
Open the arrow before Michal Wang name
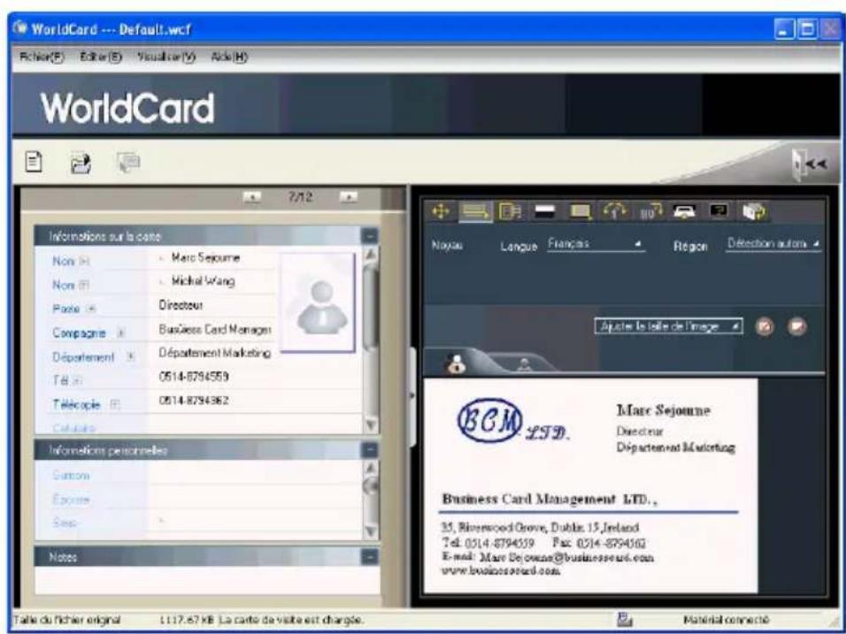click(x=162, y=282)
